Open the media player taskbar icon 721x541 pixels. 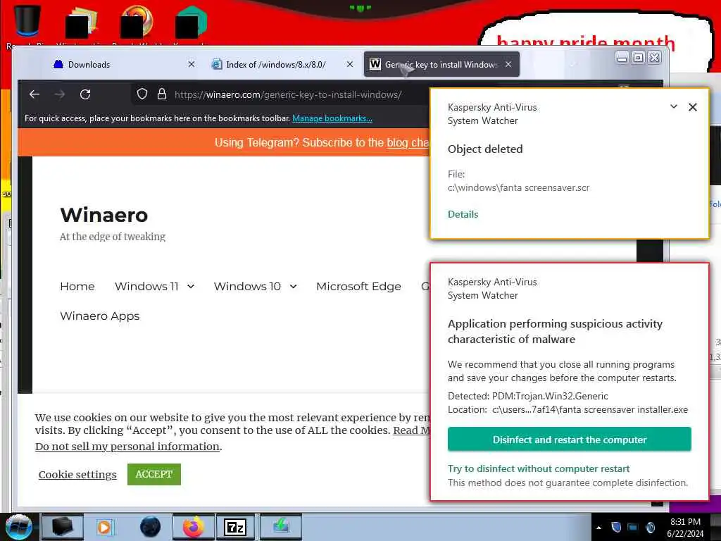(x=104, y=527)
